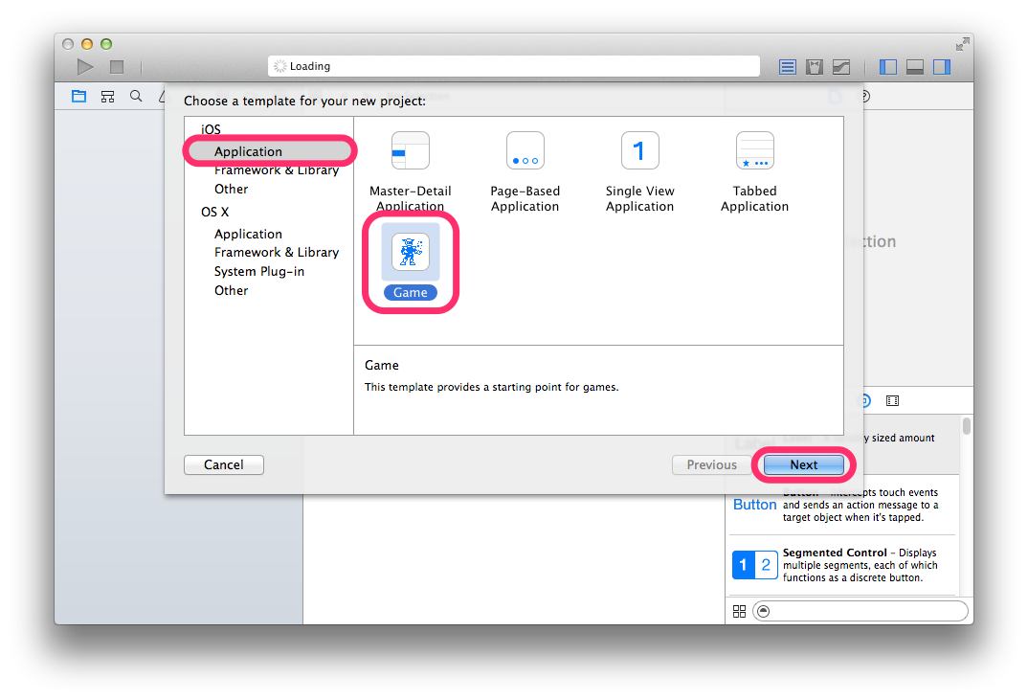Open the Project navigator folder icon
This screenshot has height=700, width=1028.
78,97
